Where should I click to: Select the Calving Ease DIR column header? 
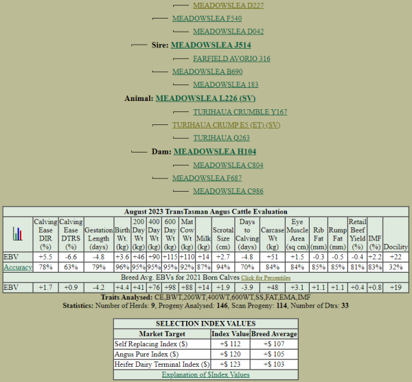coord(45,234)
